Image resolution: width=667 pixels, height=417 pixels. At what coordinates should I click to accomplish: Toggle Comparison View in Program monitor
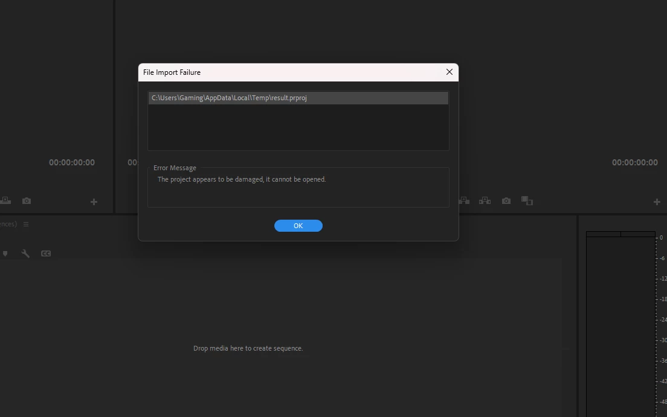click(x=527, y=200)
